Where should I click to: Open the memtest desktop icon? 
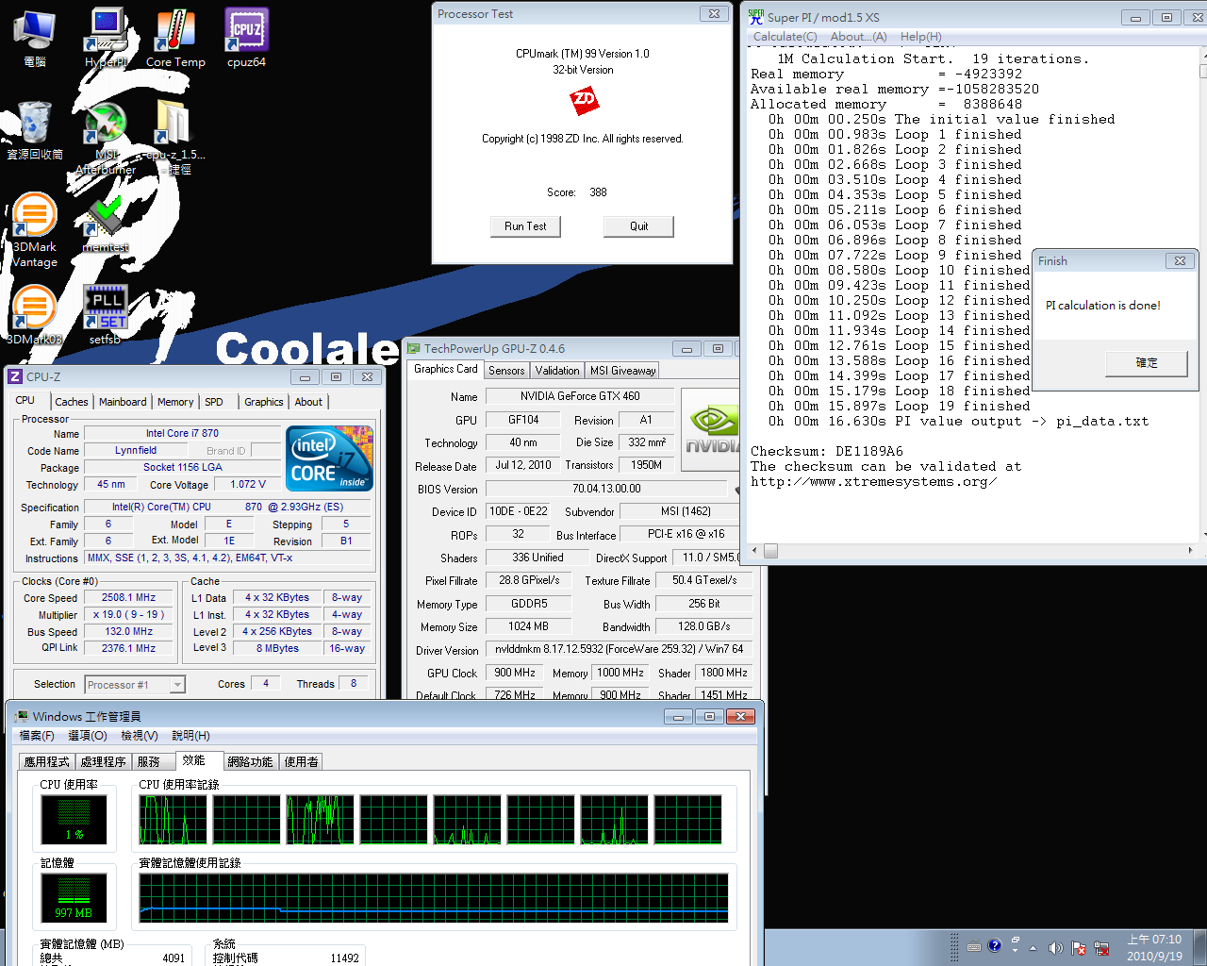[x=106, y=224]
